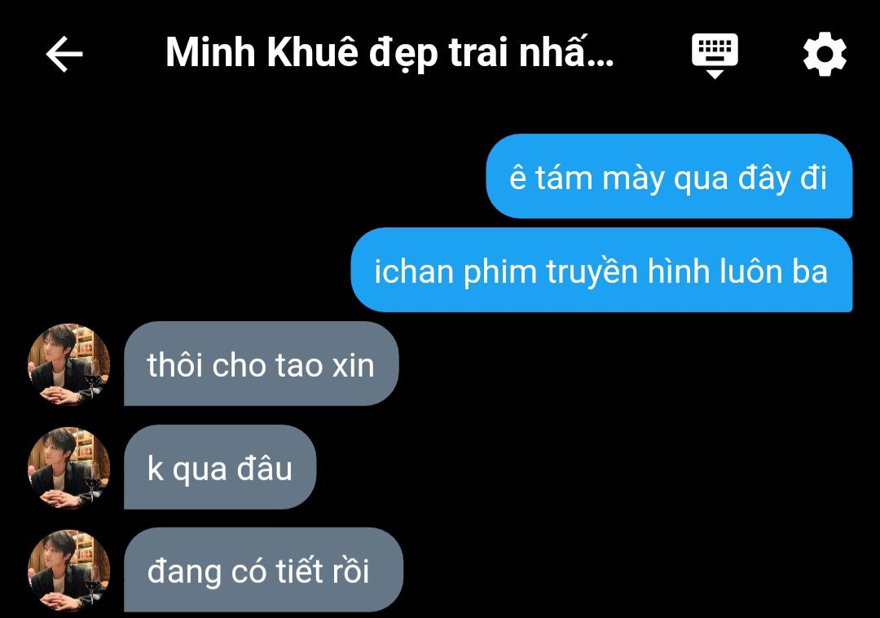
Task: Click the word "xin" in the gray bubble
Action: click(x=353, y=365)
